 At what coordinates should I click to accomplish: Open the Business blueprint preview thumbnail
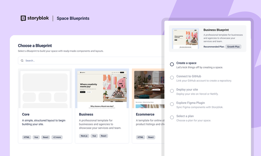coord(102,88)
